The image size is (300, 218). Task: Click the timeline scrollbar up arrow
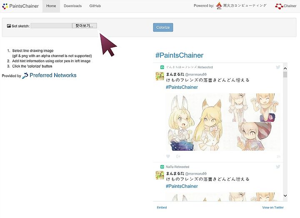click(x=285, y=68)
